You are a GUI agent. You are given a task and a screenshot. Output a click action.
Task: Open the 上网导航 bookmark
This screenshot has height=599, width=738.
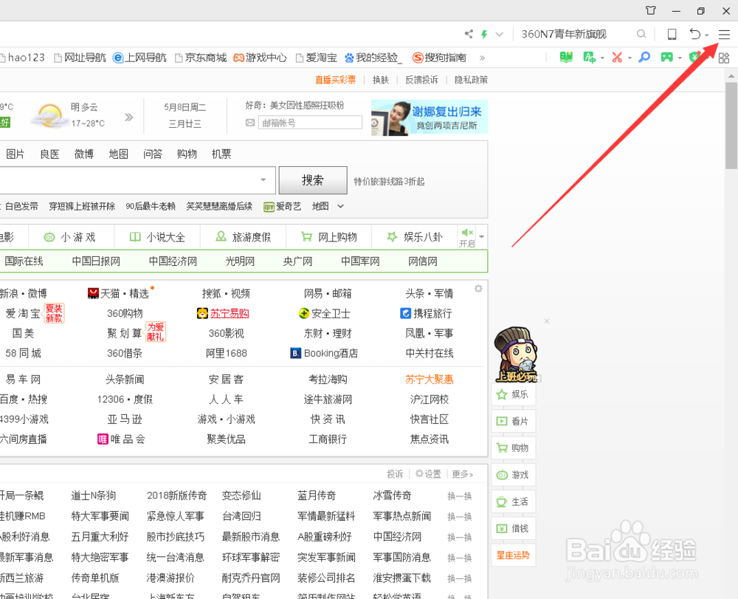click(139, 58)
